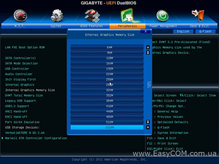The height and width of the screenshot is (164, 219).
Task: Select the Peripherals tab
Action: (x=127, y=26)
